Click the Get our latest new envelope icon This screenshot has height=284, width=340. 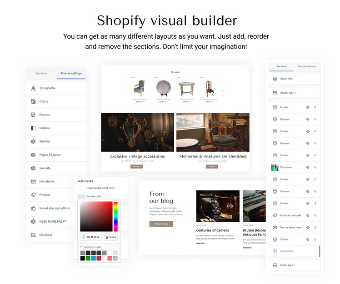[x=275, y=227]
